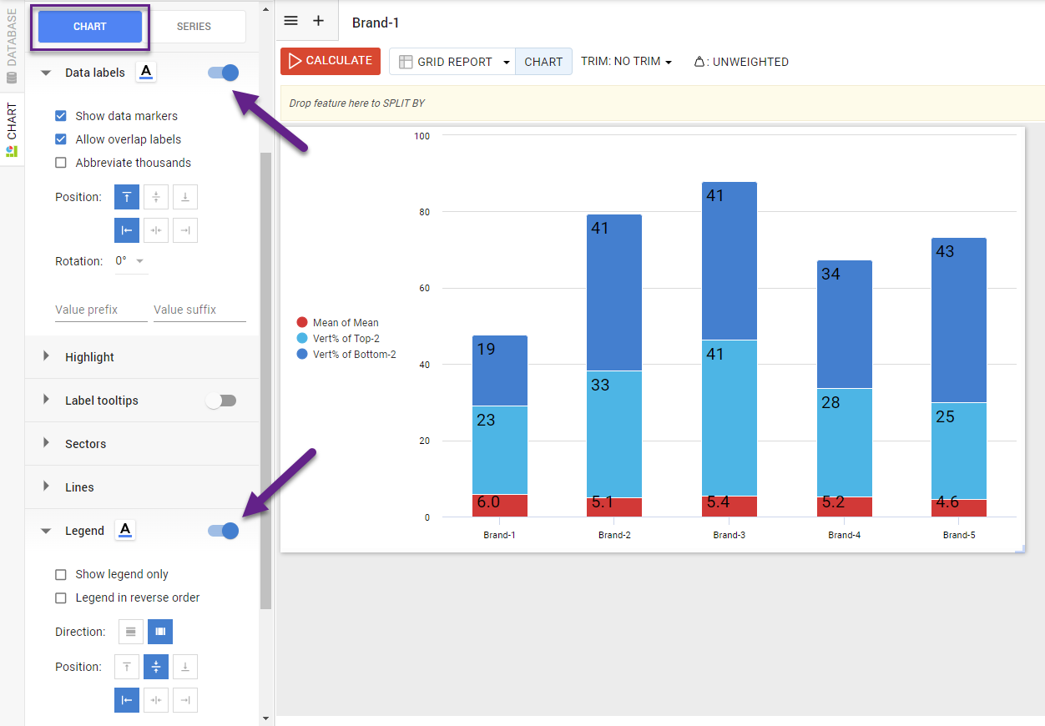
Task: Click the plus icon to add tab
Action: [x=318, y=21]
